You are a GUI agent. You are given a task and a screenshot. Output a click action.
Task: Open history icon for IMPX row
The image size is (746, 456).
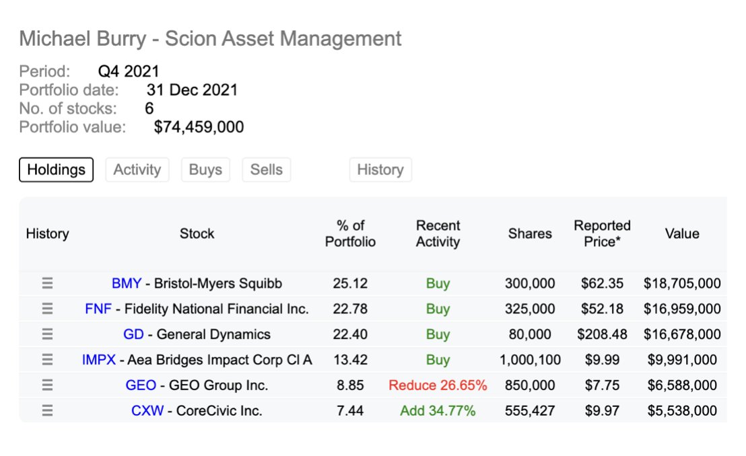tap(47, 360)
